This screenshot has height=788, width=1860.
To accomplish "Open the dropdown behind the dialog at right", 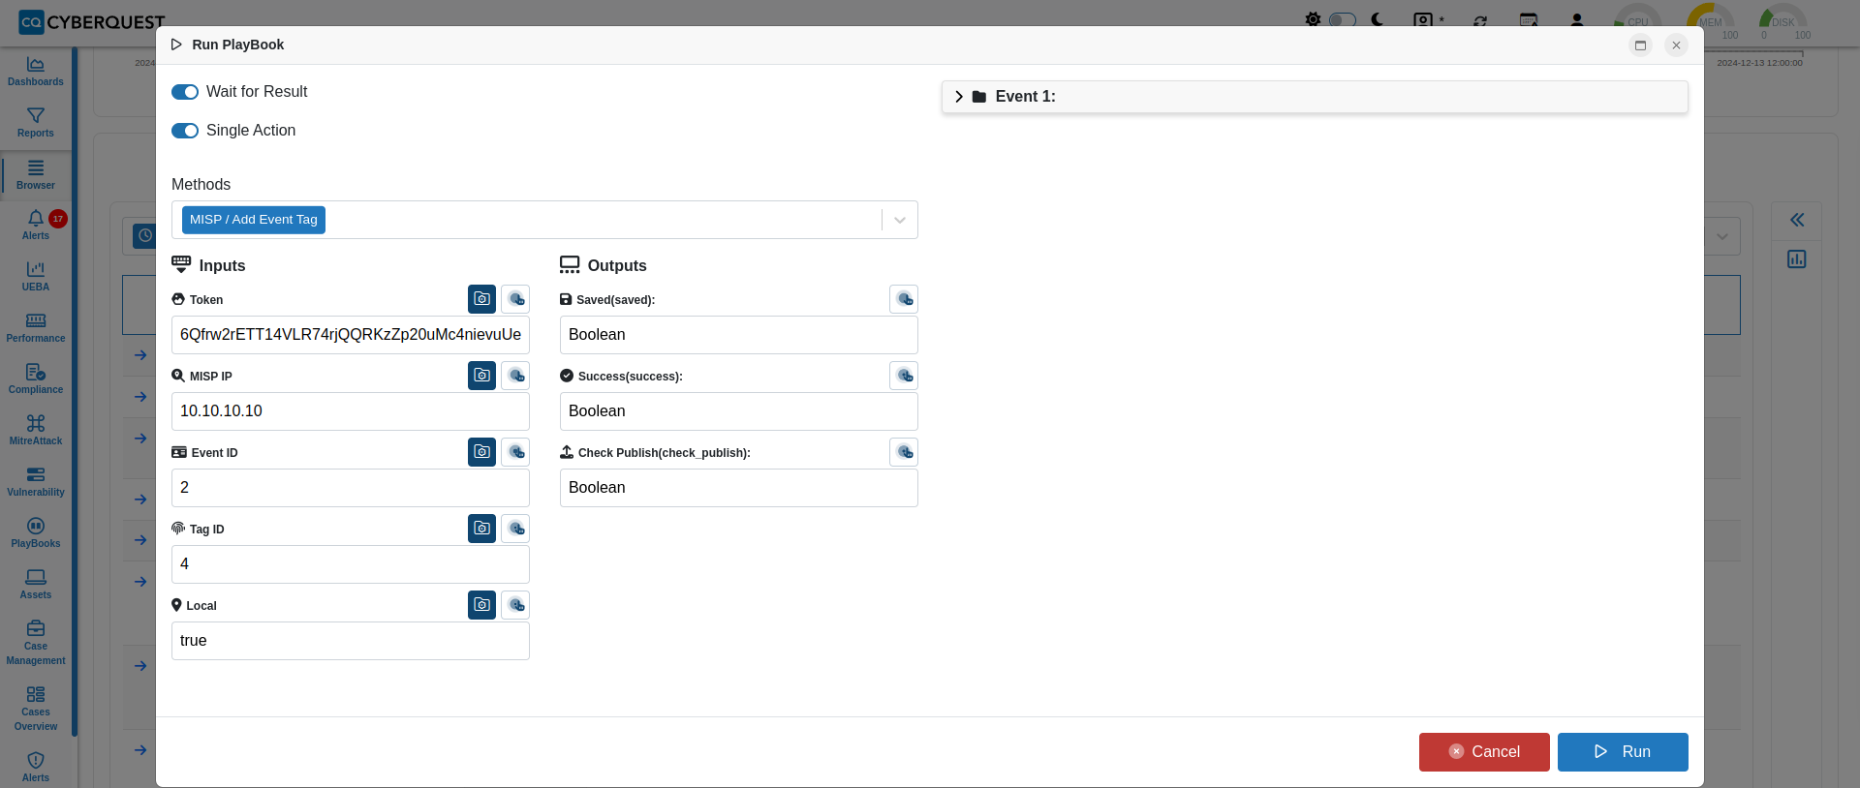I will (1722, 236).
